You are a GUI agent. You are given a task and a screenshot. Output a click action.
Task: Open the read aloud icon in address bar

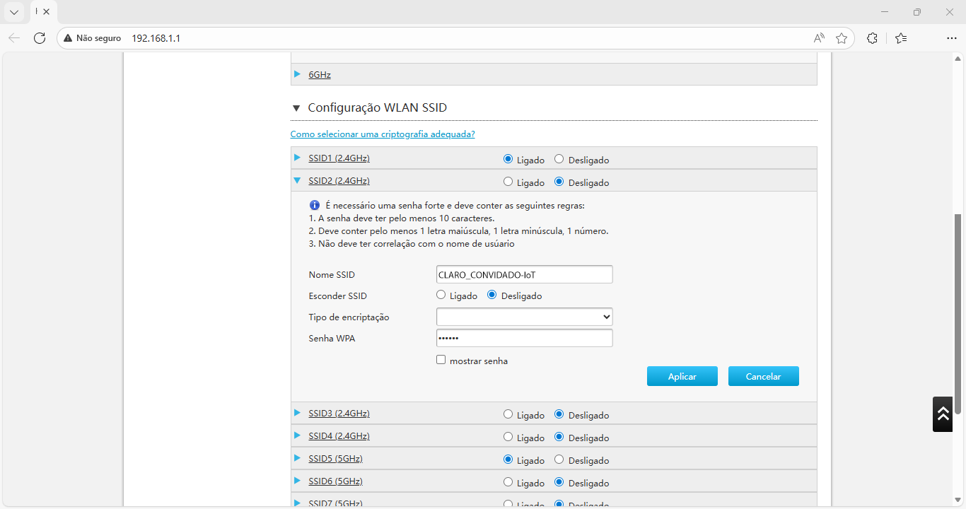pos(819,38)
